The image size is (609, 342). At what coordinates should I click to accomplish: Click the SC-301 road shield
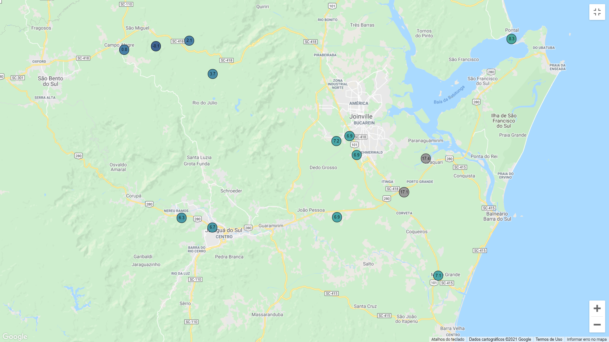(18, 78)
